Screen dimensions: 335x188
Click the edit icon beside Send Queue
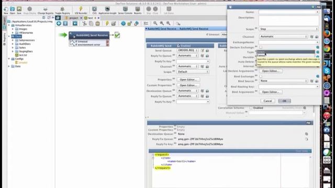coord(202,51)
